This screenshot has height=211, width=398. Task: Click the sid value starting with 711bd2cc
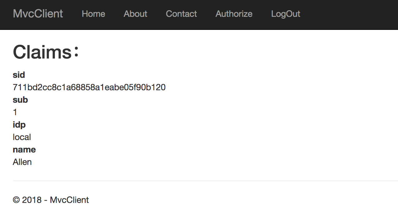89,87
